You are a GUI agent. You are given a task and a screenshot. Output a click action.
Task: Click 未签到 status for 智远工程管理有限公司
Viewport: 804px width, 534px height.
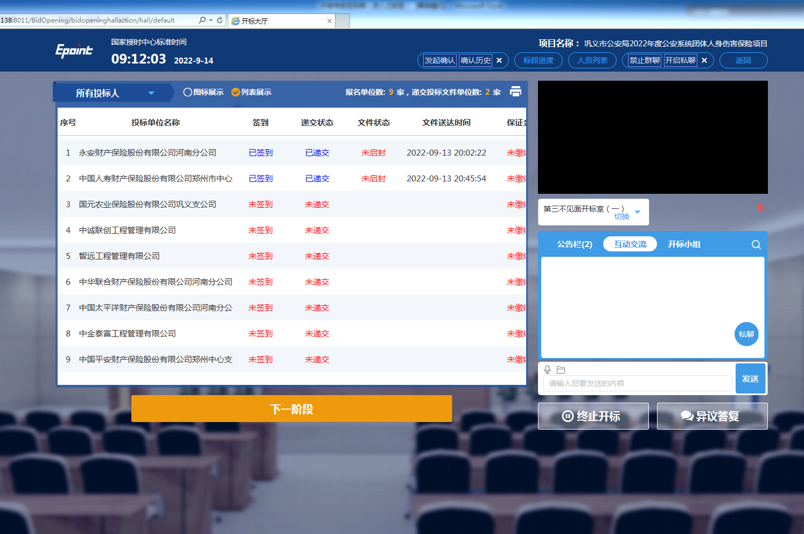261,256
